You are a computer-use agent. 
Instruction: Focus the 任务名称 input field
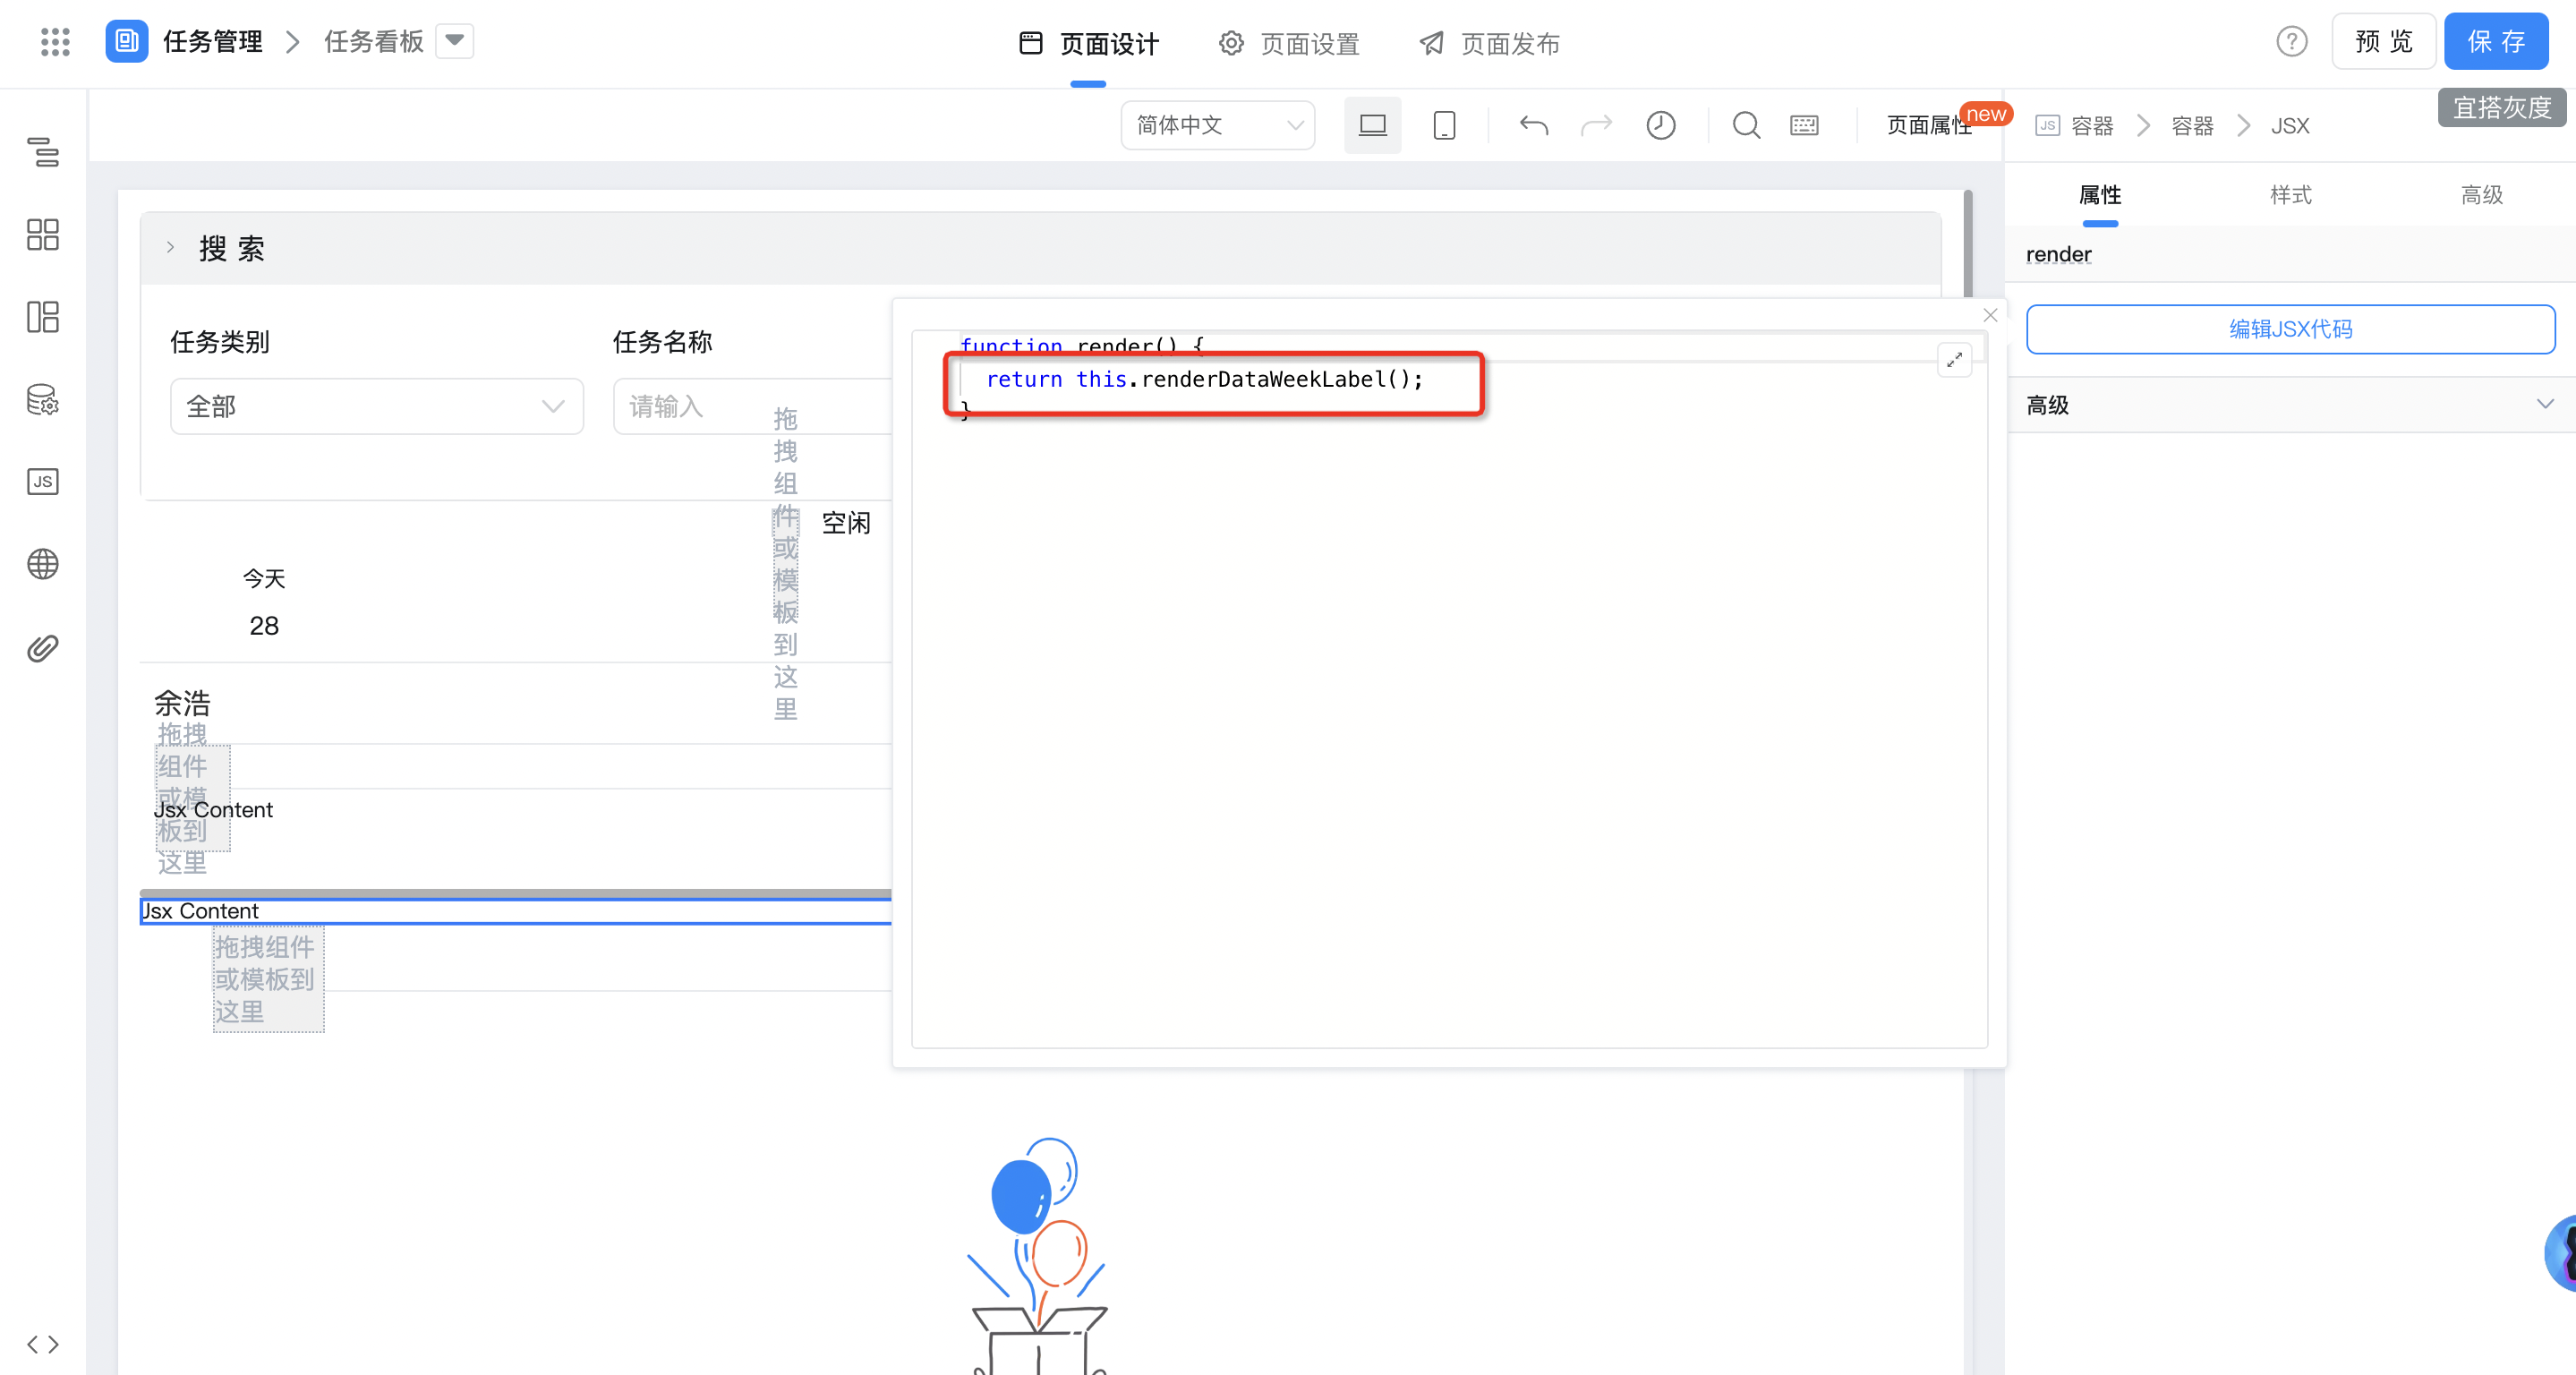pos(752,406)
